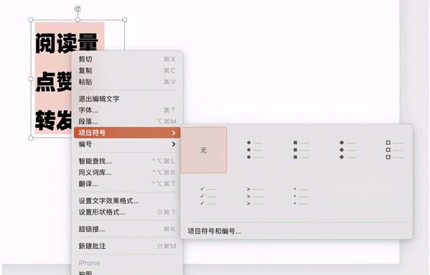This screenshot has height=275, width=430.
Task: Apply the hollow square bullet style
Action: (x=395, y=149)
